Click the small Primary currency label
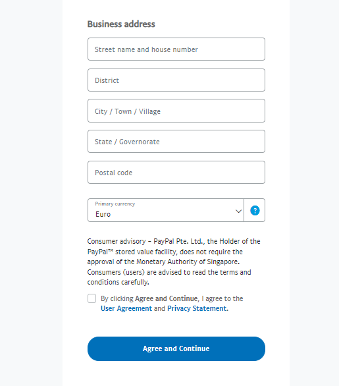Screen dimensions: 339x386 115,204
